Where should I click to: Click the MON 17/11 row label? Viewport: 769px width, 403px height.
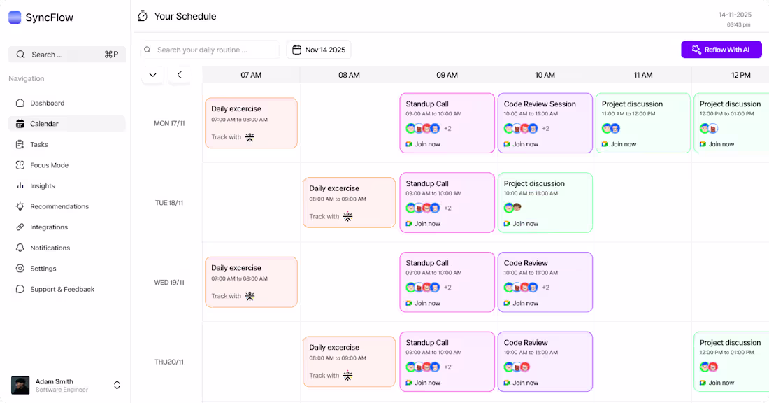pyautogui.click(x=169, y=123)
